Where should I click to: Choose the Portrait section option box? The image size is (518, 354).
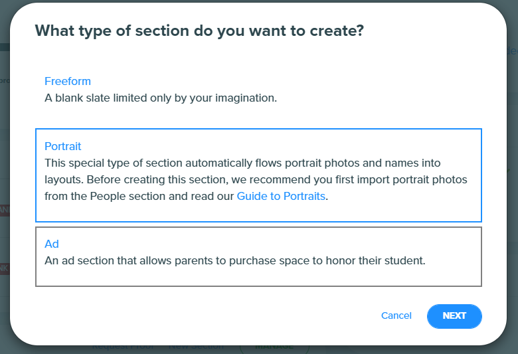click(x=258, y=175)
